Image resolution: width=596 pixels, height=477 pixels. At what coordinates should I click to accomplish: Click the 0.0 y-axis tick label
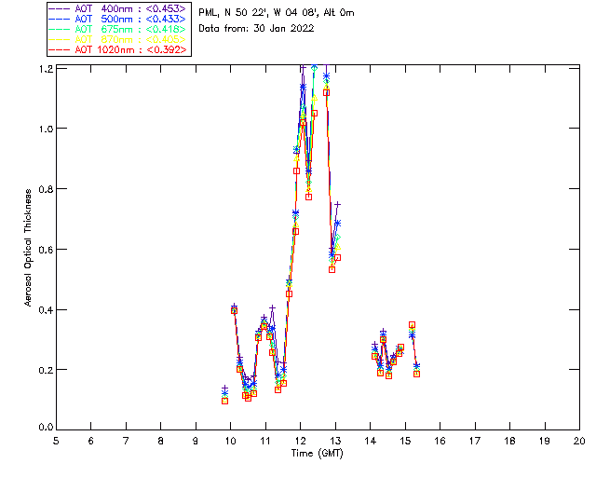point(46,427)
